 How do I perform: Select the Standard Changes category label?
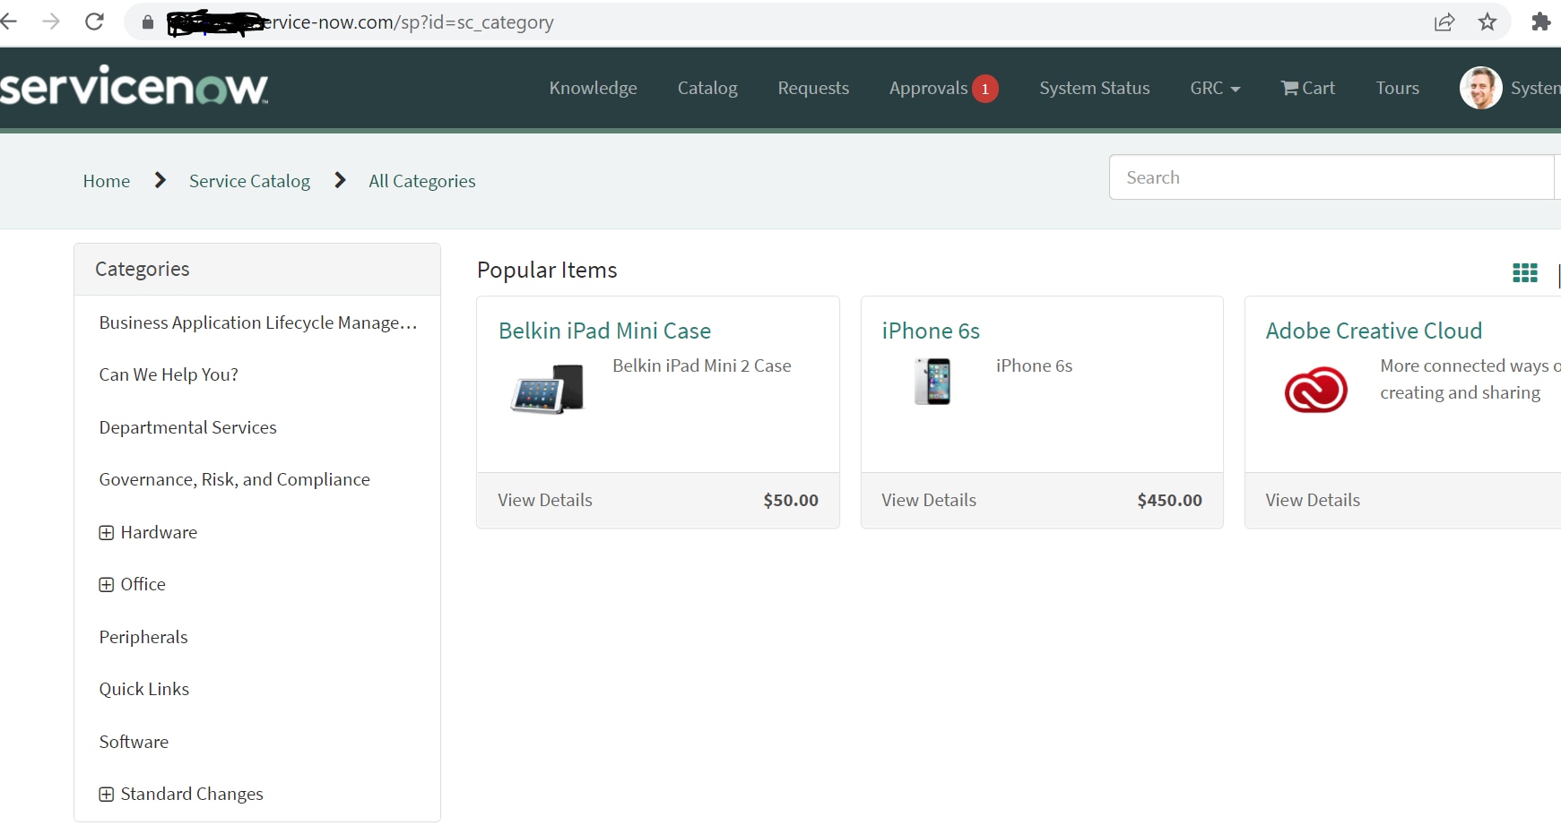point(192,794)
